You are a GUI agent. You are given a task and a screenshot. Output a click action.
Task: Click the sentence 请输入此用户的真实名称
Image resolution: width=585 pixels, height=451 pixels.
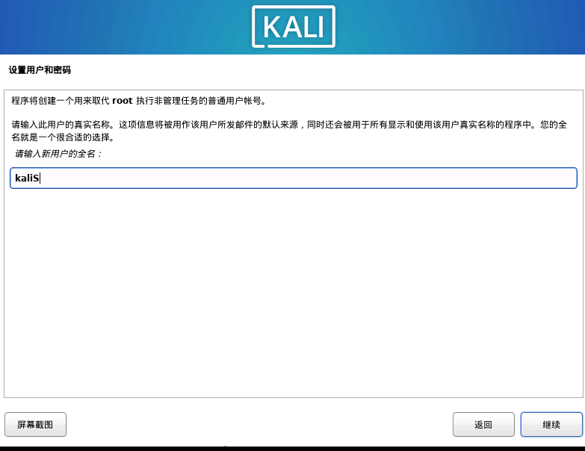63,125
